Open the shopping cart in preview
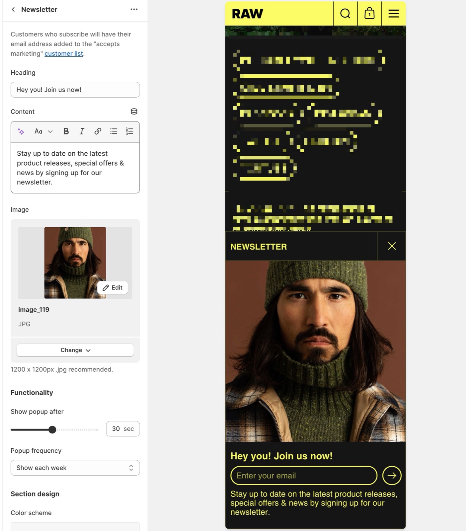This screenshot has width=466, height=531. pyautogui.click(x=369, y=14)
